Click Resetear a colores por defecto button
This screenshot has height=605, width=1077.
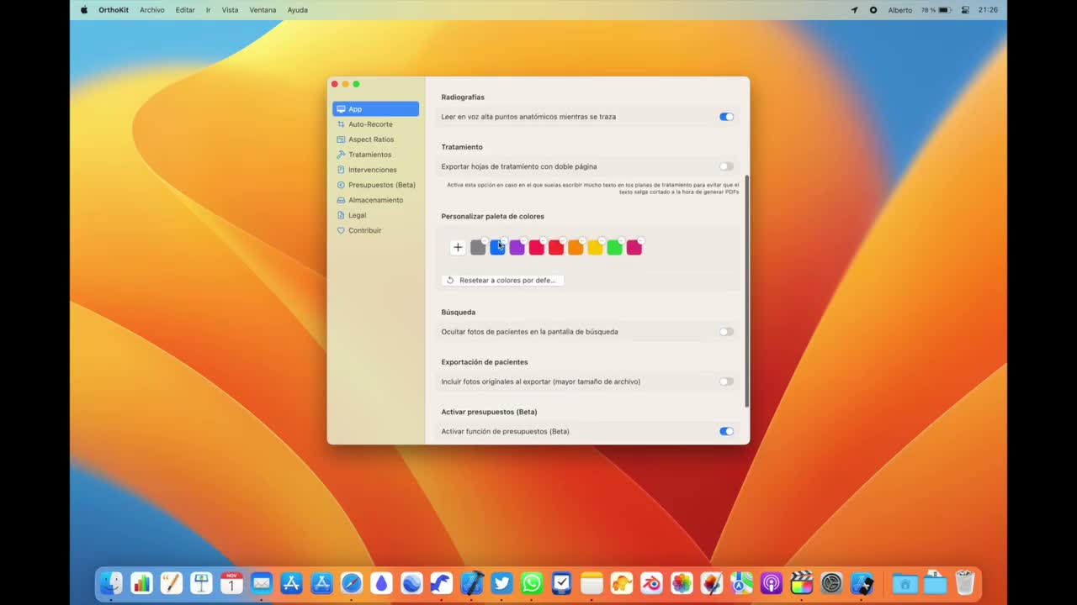tap(502, 281)
